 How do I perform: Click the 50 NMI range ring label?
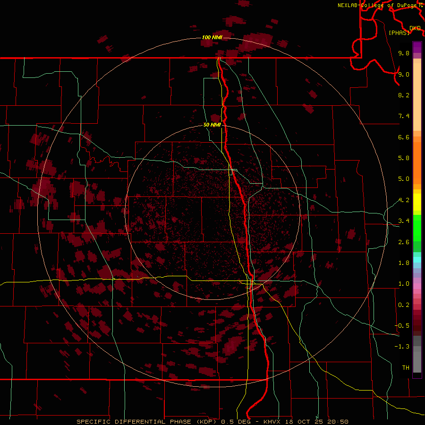coord(212,125)
